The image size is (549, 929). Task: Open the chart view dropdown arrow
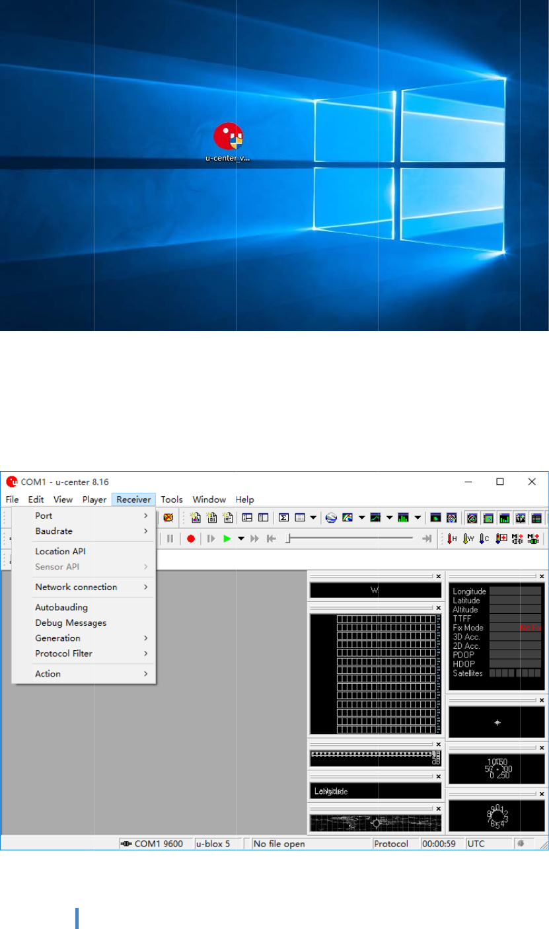[389, 518]
